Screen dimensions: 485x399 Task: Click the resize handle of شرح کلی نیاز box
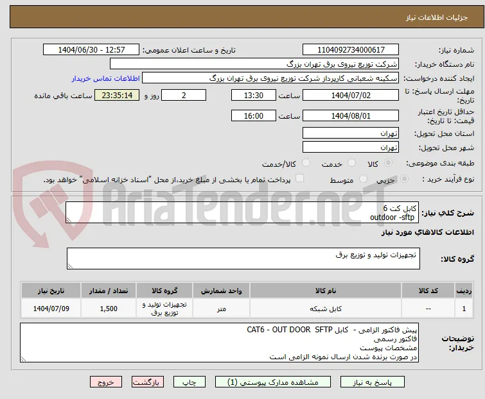pyautogui.click(x=69, y=220)
